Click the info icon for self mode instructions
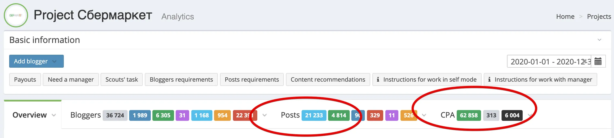This screenshot has height=138, width=614. coord(378,80)
